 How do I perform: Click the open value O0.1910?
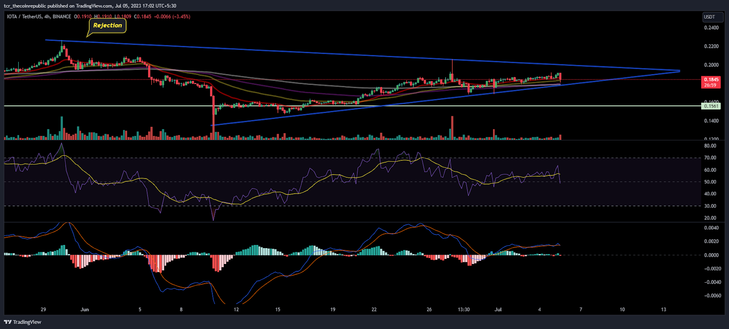tap(83, 16)
